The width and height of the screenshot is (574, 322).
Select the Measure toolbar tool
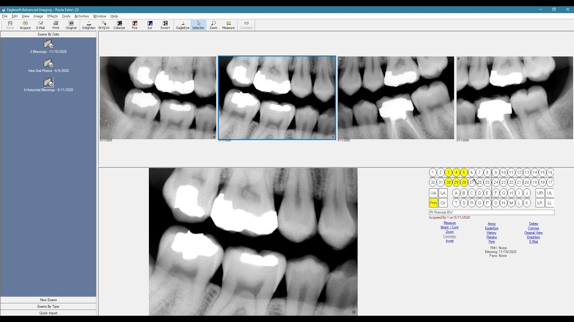tap(229, 25)
